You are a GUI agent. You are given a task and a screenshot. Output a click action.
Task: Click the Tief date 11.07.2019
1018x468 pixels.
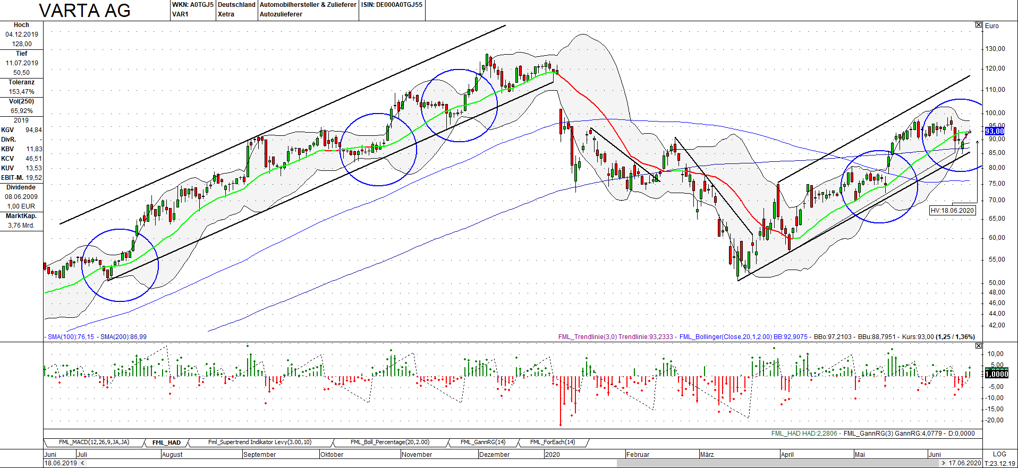[x=22, y=63]
